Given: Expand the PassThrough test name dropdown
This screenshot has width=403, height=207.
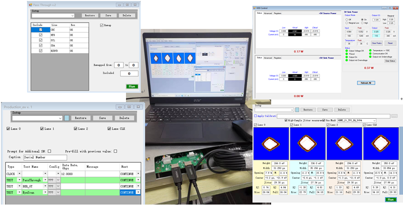Looking at the screenshot, I should click(47, 180).
